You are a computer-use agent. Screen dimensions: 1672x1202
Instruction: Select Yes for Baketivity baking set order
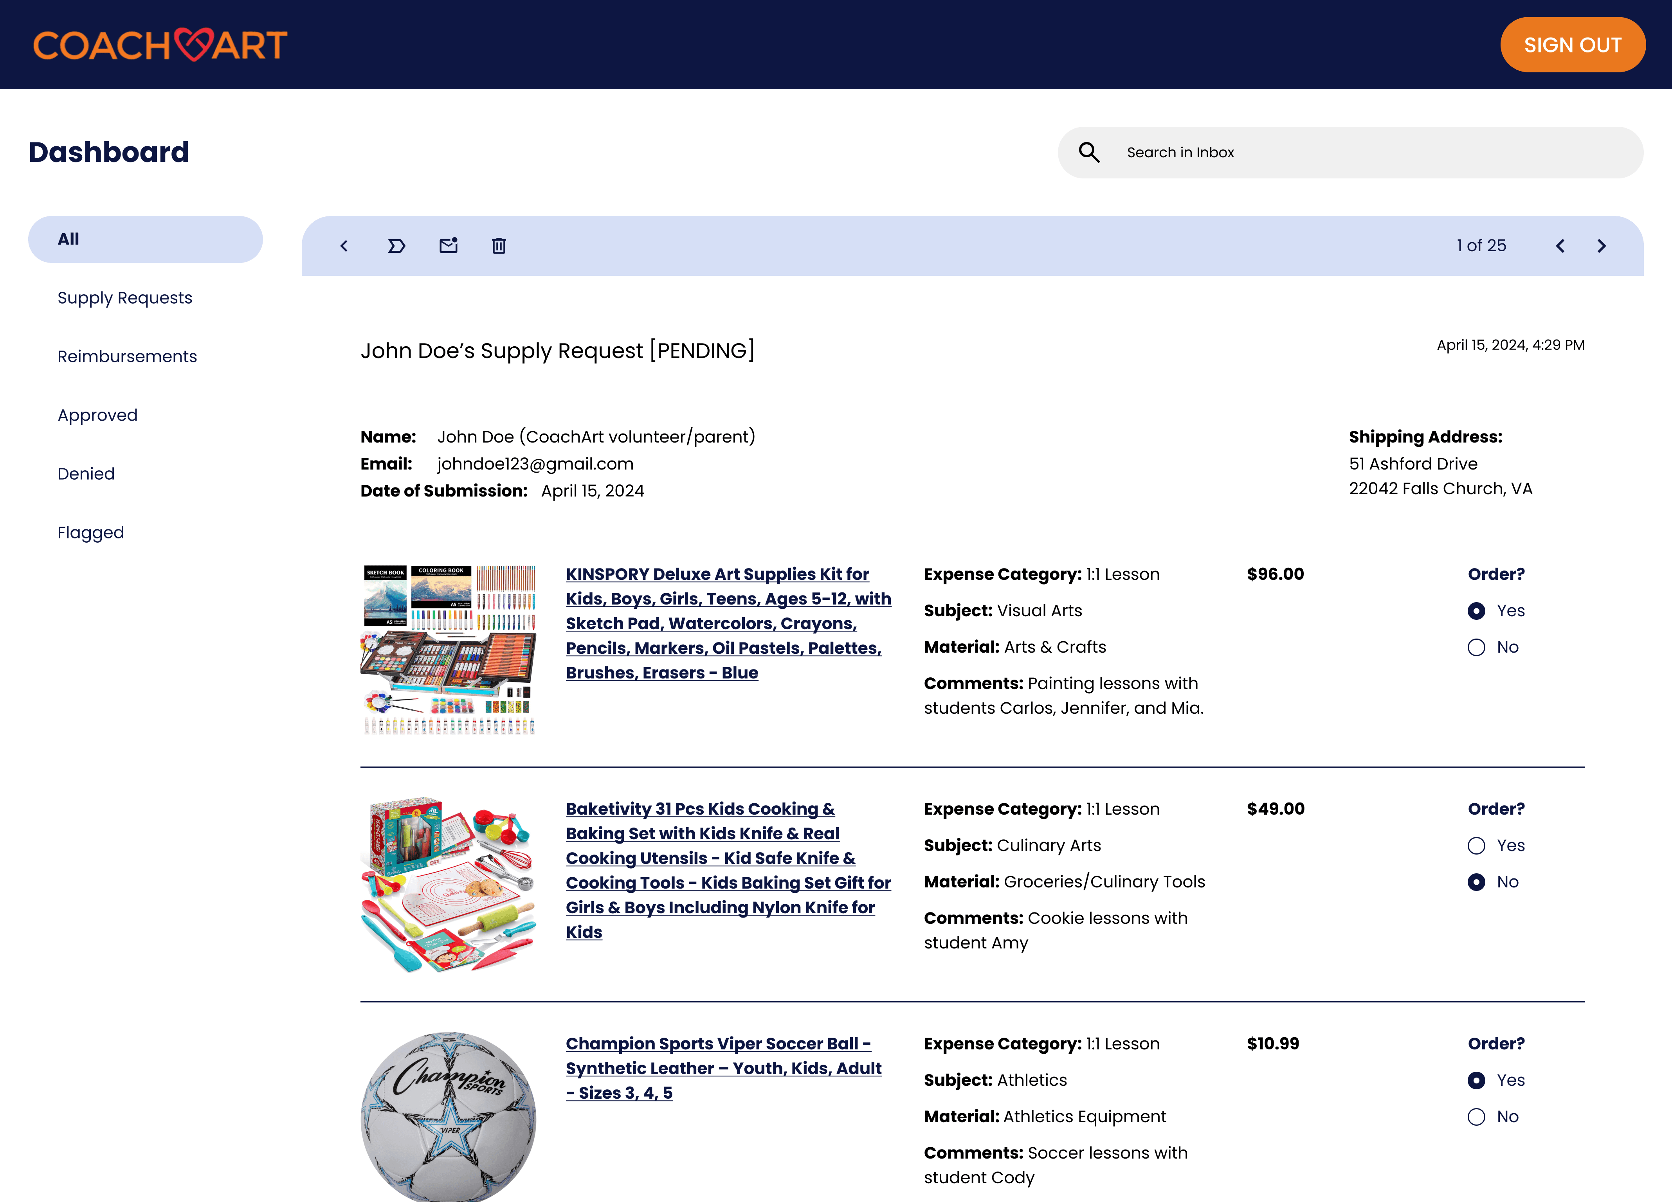[x=1476, y=845]
